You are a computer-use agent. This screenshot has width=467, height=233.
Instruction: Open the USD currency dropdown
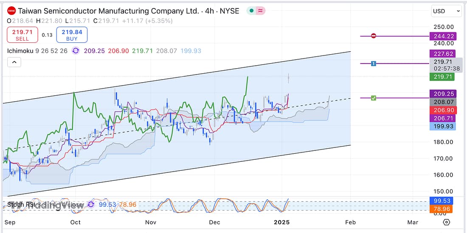coord(446,11)
